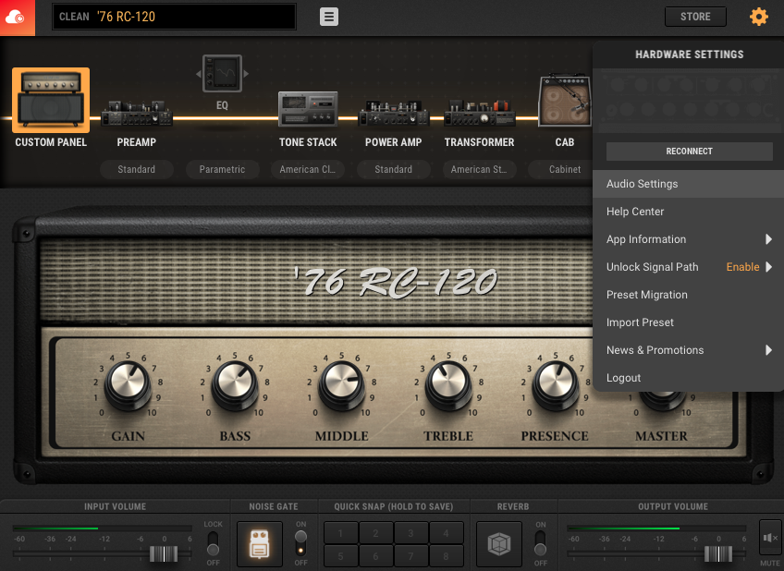The height and width of the screenshot is (571, 784).
Task: Click the cloud sync icon
Action: (x=17, y=18)
